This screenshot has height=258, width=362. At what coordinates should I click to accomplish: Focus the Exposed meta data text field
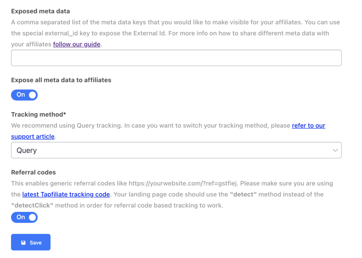click(176, 58)
